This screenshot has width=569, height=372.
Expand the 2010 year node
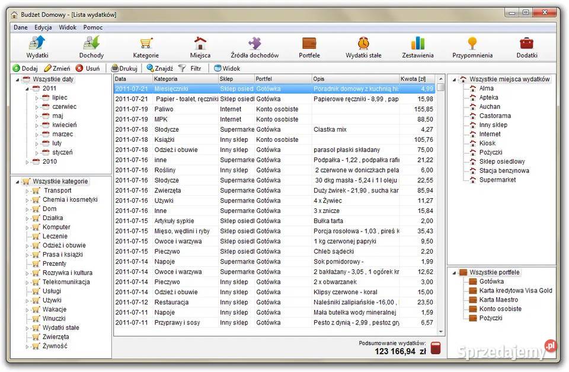point(27,162)
